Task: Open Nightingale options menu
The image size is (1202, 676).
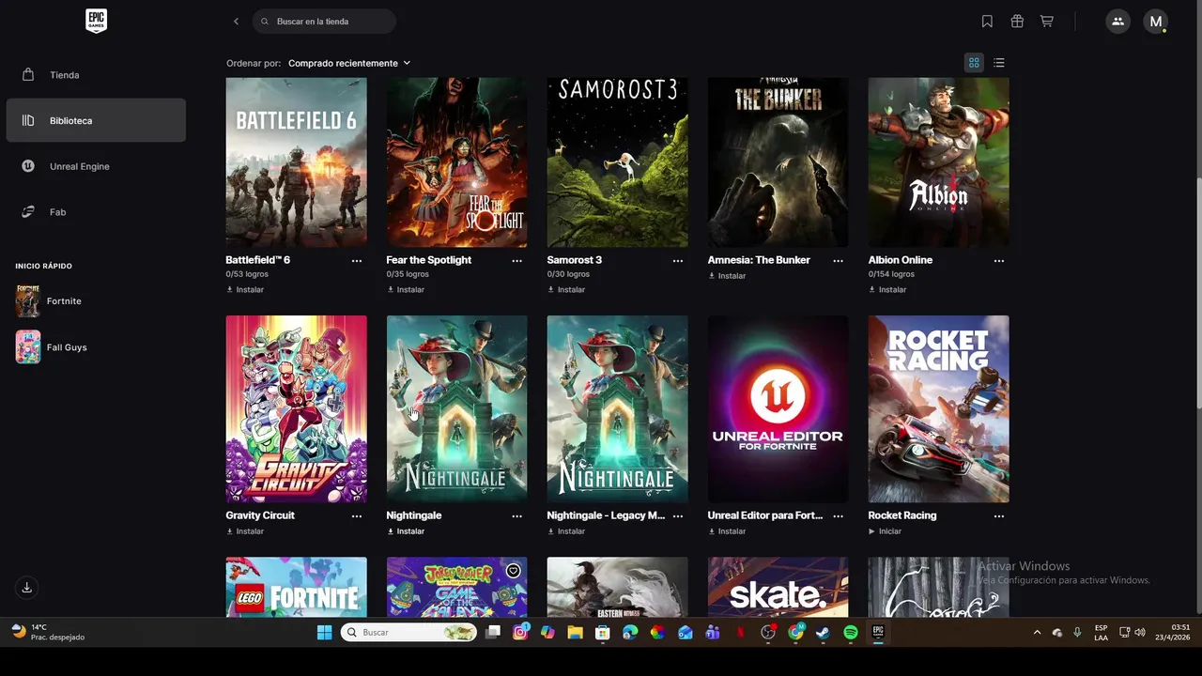Action: click(517, 516)
